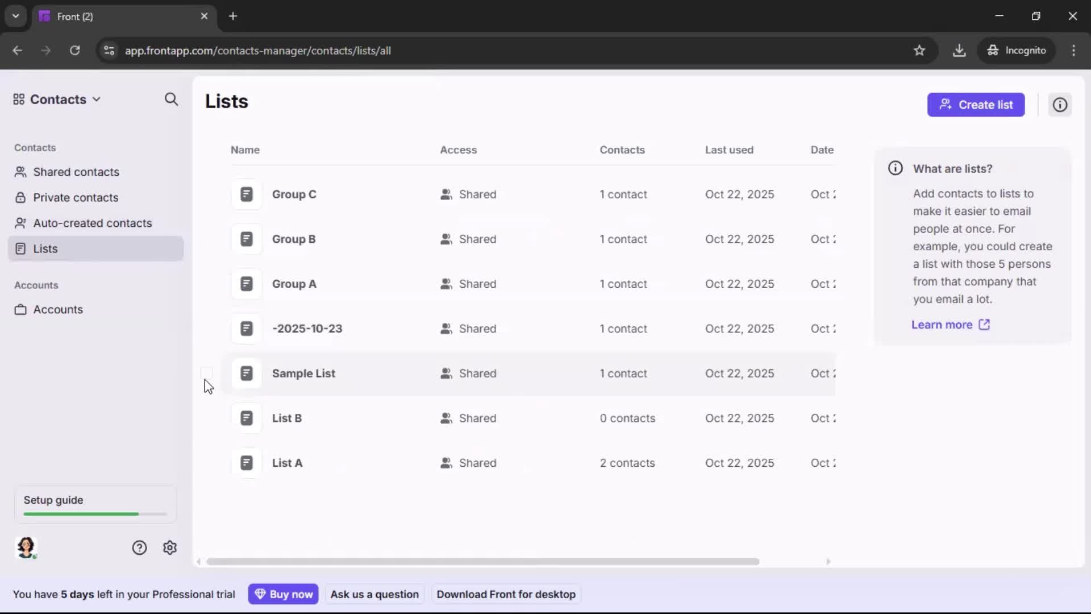This screenshot has width=1091, height=614.
Task: Select Auto-created contacts
Action: [x=91, y=223]
